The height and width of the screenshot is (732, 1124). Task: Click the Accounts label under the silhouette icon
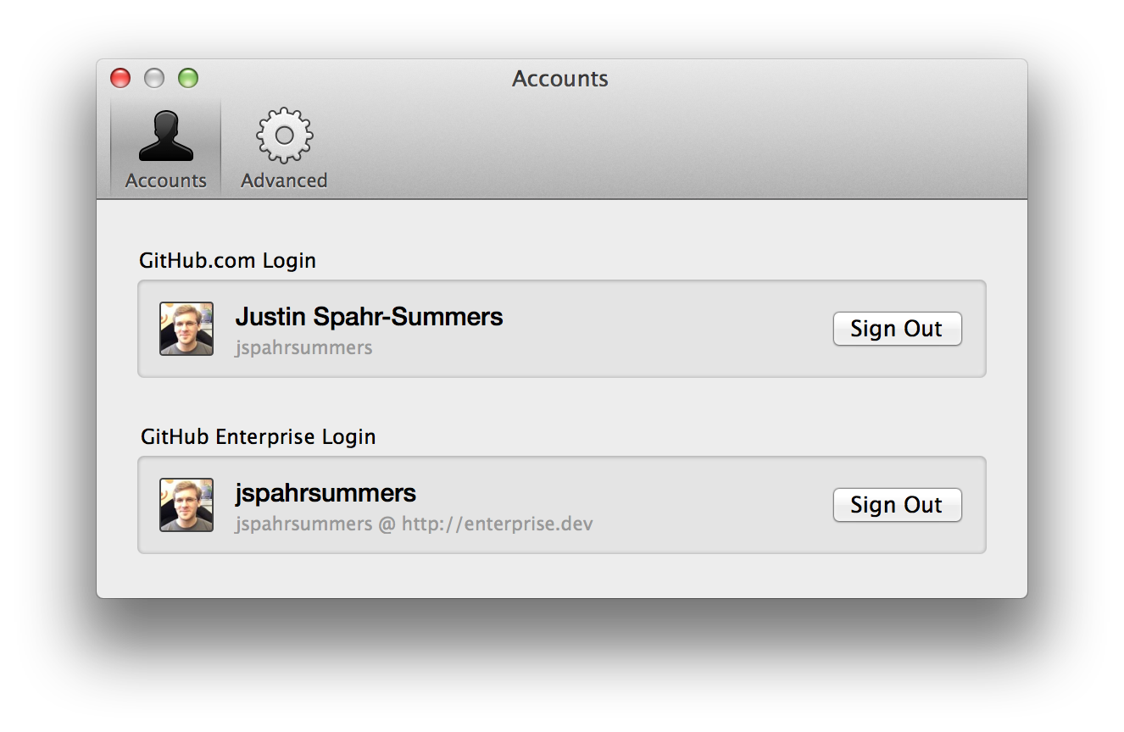(166, 180)
